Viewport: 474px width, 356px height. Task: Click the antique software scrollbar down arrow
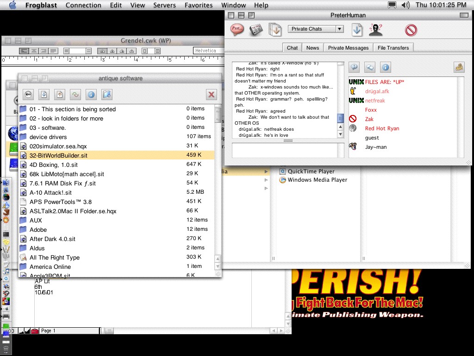tap(218, 267)
